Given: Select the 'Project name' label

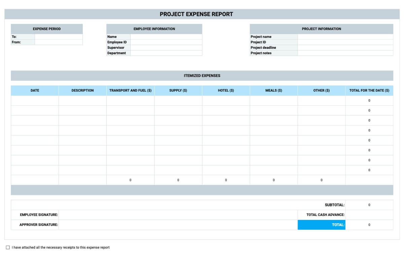Looking at the screenshot, I should click(261, 37).
